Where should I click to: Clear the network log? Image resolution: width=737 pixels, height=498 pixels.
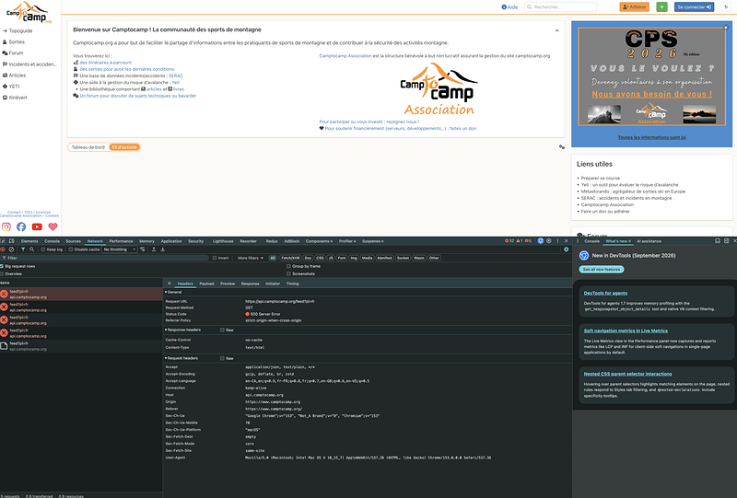coord(11,249)
